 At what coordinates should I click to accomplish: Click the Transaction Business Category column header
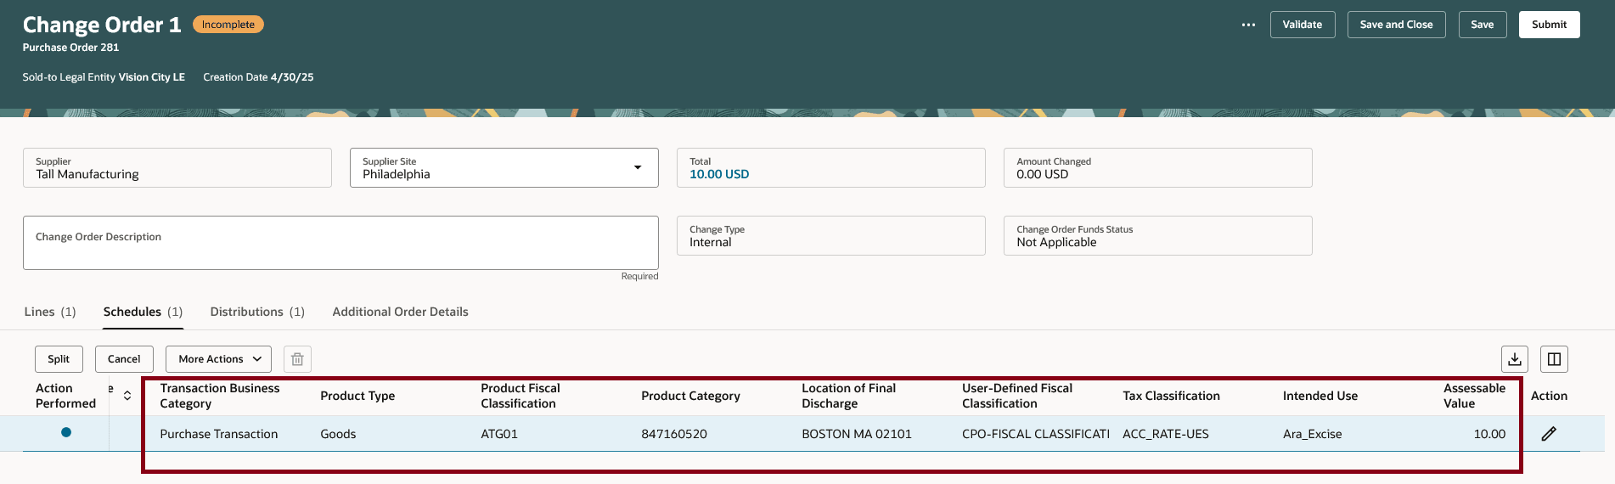click(x=220, y=396)
